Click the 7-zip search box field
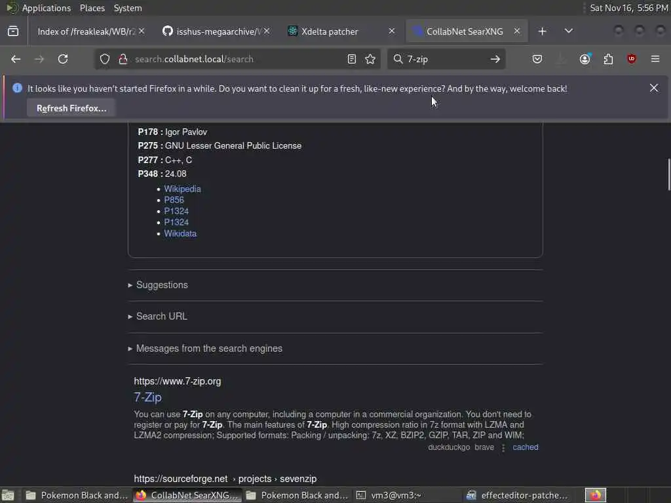671x503 pixels. [445, 59]
